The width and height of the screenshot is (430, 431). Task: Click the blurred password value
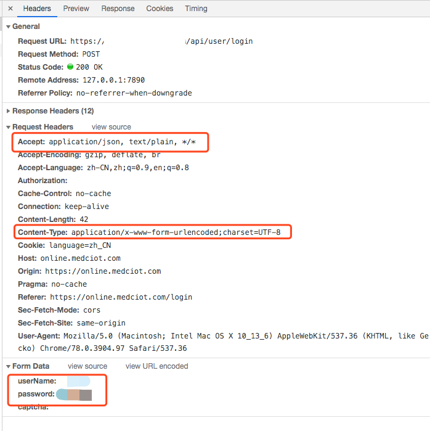click(x=74, y=395)
